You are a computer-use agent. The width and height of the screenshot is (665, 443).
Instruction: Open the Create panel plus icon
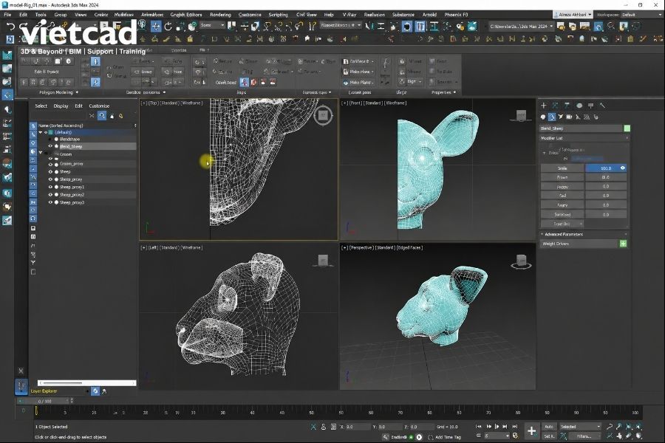(544, 106)
